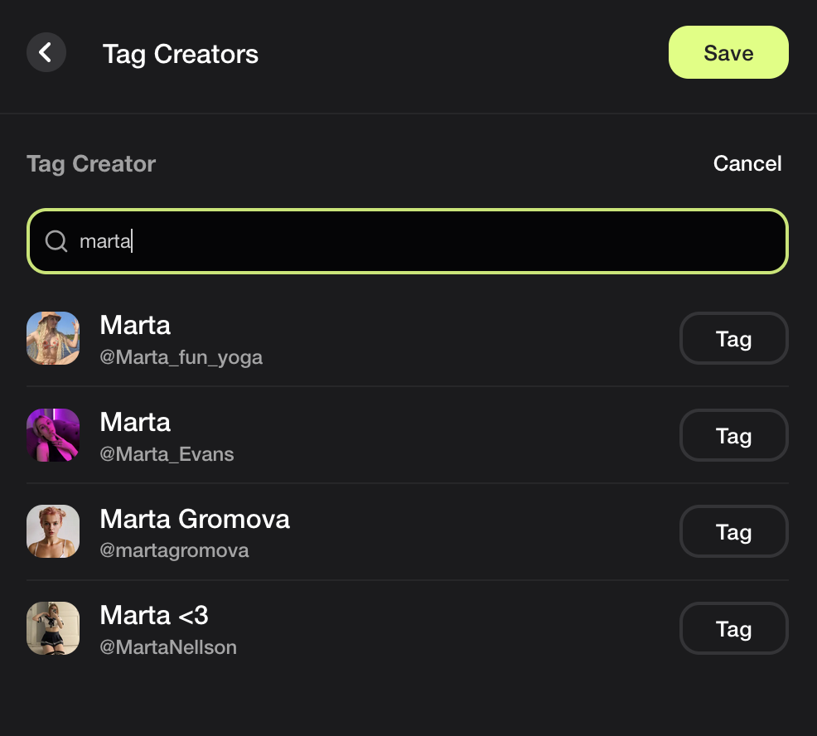Click the search magnifier icon
The height and width of the screenshot is (736, 817).
click(x=56, y=241)
